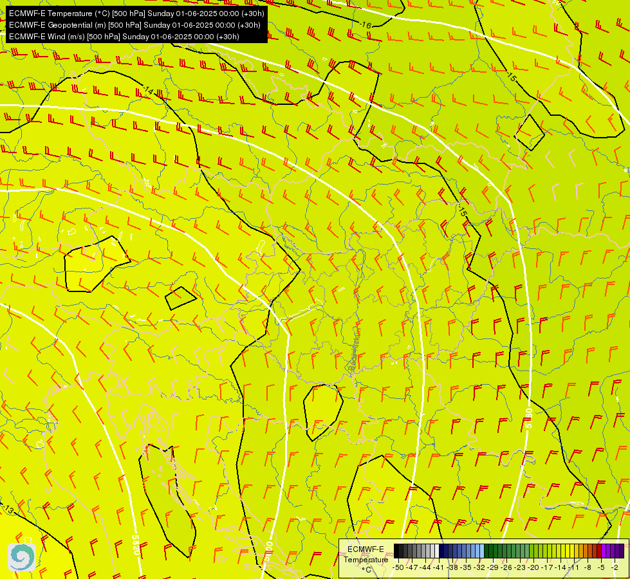This screenshot has width=630, height=579.
Task: Click the '-26' legend tick label
Action: click(x=506, y=568)
